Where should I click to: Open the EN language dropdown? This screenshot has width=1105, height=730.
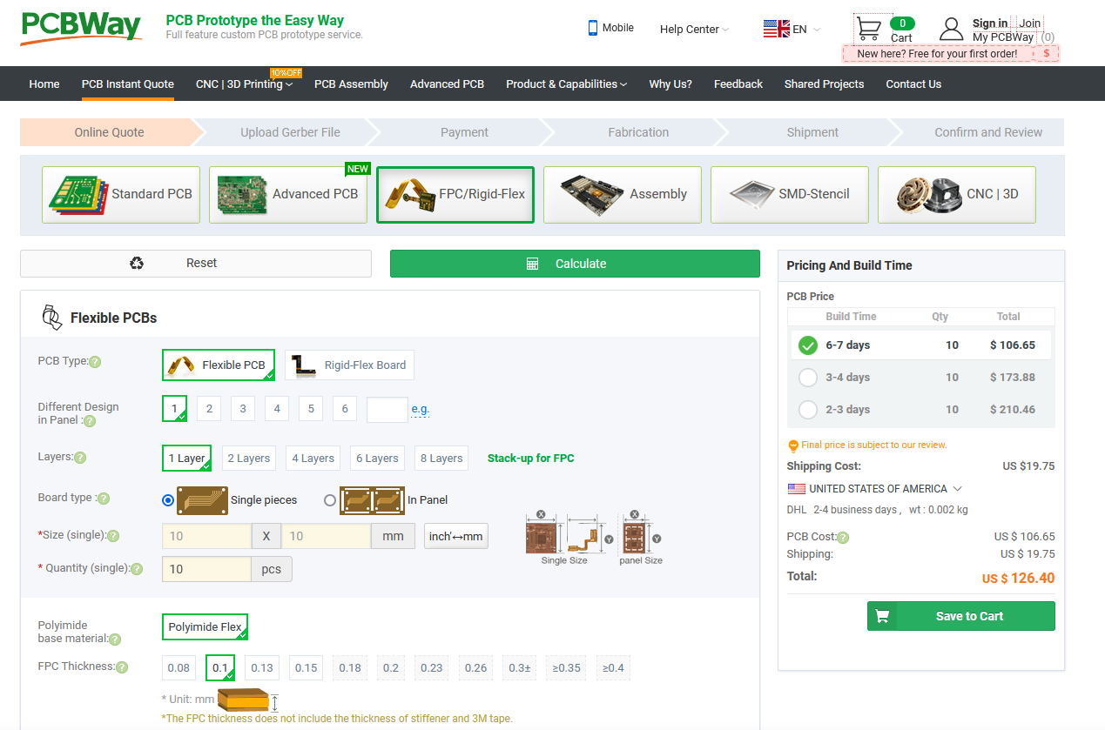(x=792, y=29)
